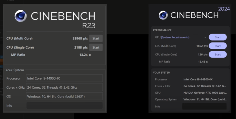This screenshot has width=236, height=119.
Task: Start Cinebench 2024 CPU Single Core test
Action: [x=218, y=54]
